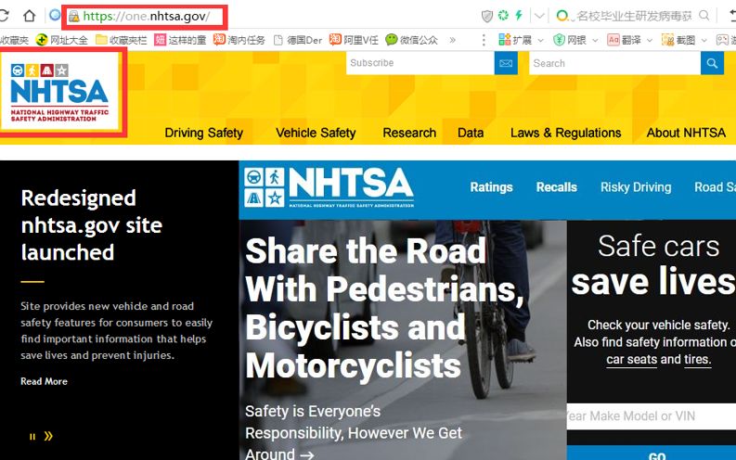Open the Vehicle Safety menu
The image size is (736, 460).
(x=316, y=133)
